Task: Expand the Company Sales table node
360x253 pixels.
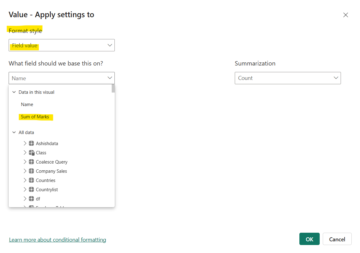Action: pos(25,171)
